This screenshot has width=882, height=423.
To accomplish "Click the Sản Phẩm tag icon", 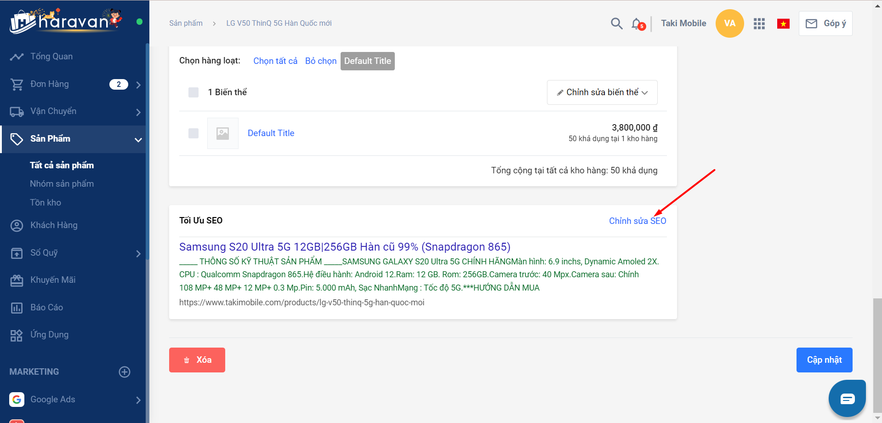I will 17,139.
